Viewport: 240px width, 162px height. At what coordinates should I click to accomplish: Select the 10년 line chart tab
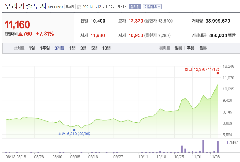[x=107, y=48]
